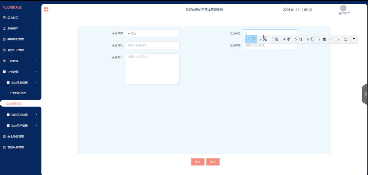Image resolution: width=368 pixels, height=175 pixels.
Task: Click the 管线设施管理 sidebar icon
Action: pos(4,147)
